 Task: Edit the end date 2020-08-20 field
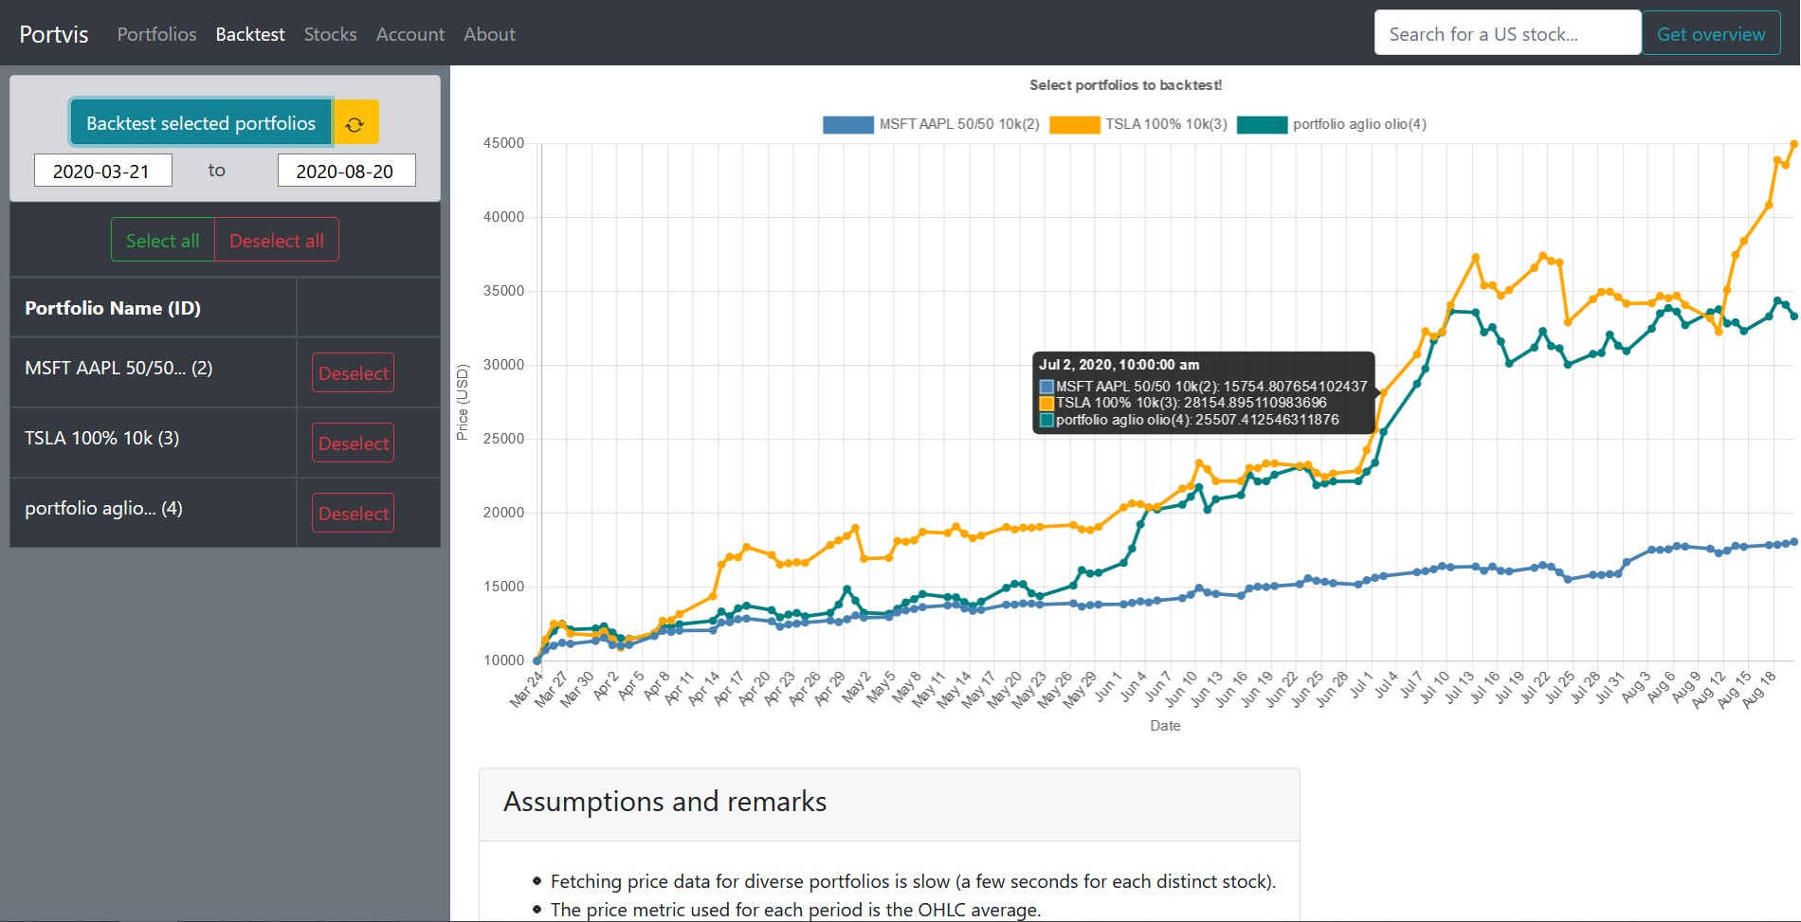point(346,171)
